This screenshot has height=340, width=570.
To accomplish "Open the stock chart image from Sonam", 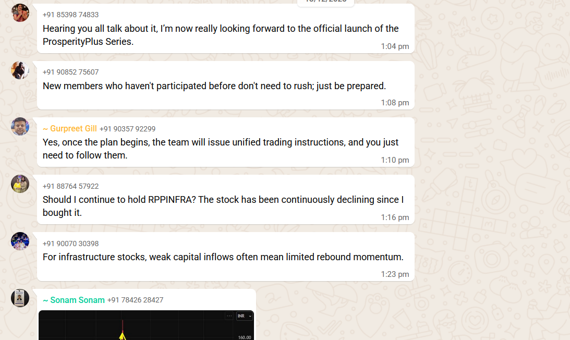I will [146, 326].
